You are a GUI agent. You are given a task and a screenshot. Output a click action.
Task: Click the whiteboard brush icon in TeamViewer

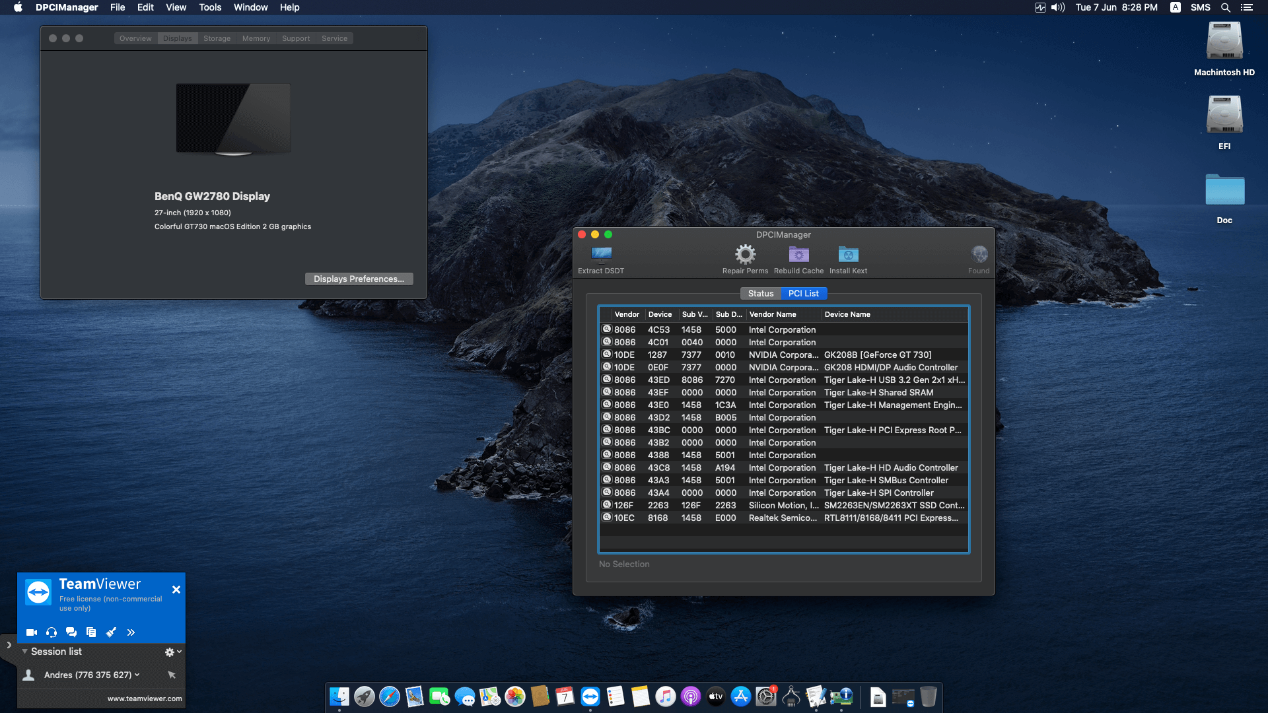tap(111, 632)
